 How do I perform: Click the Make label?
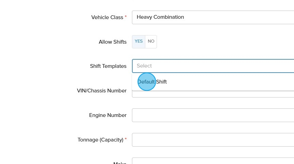pyautogui.click(x=120, y=163)
